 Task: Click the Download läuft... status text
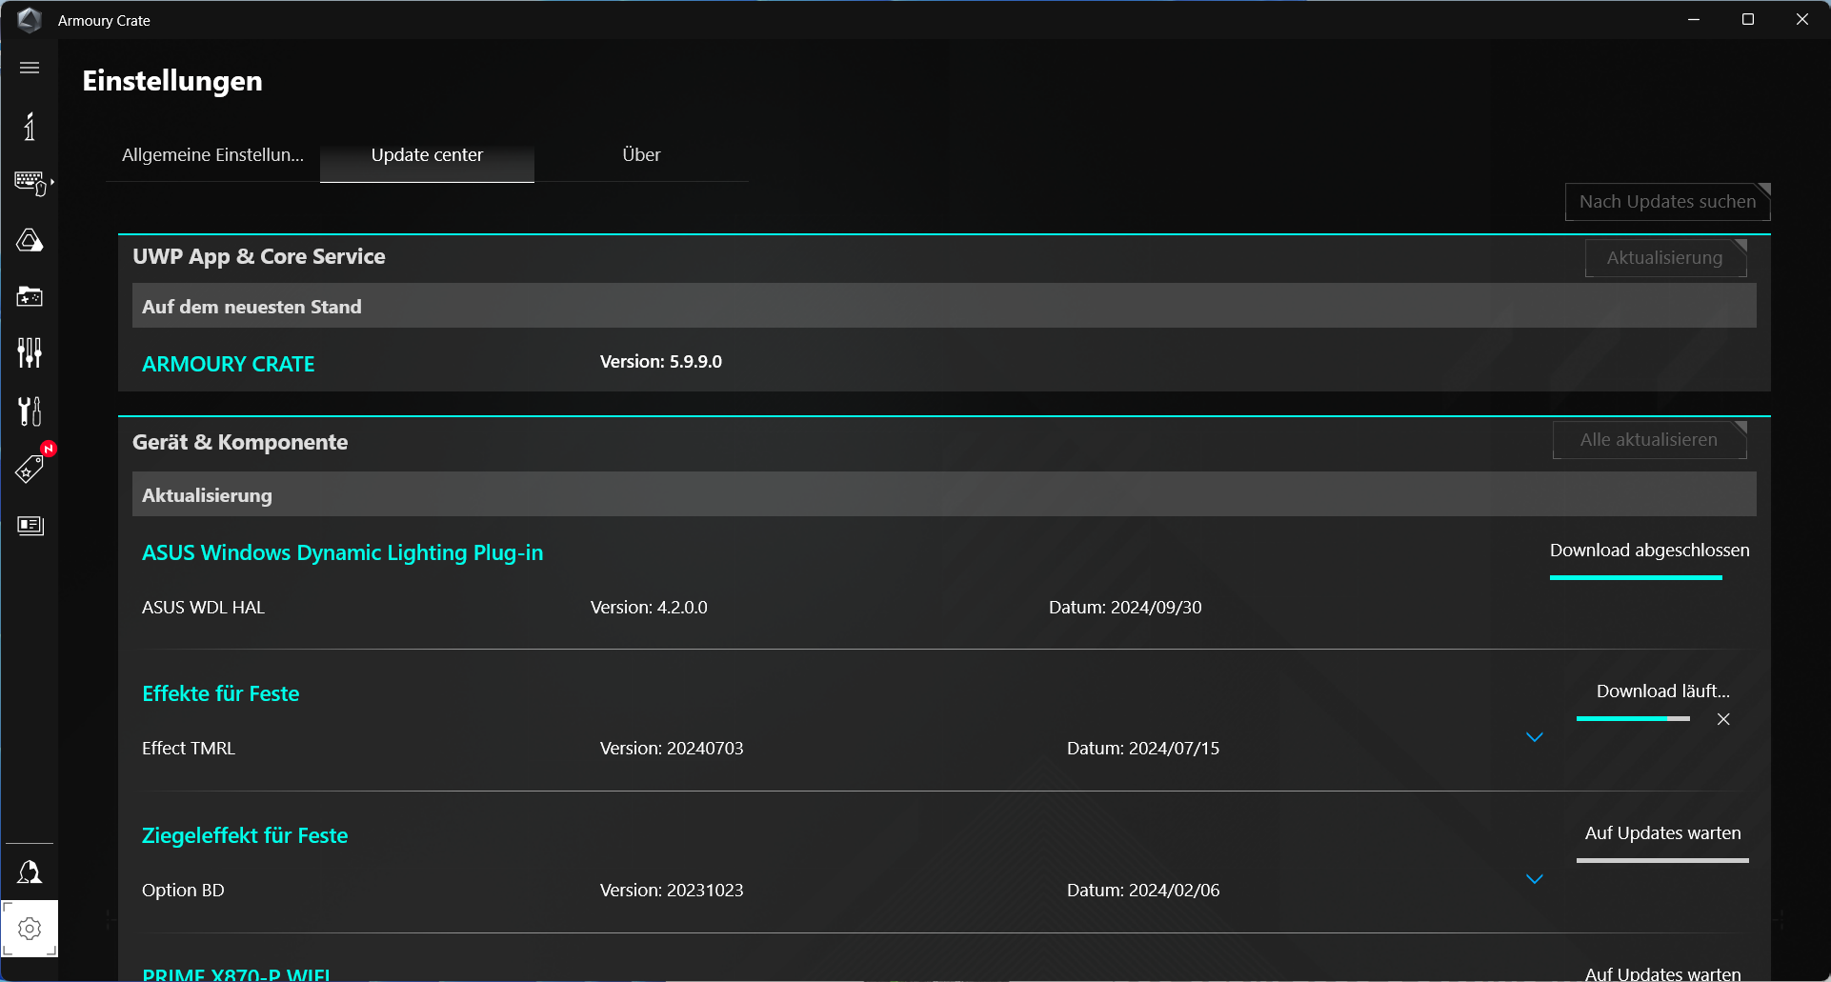click(1663, 691)
